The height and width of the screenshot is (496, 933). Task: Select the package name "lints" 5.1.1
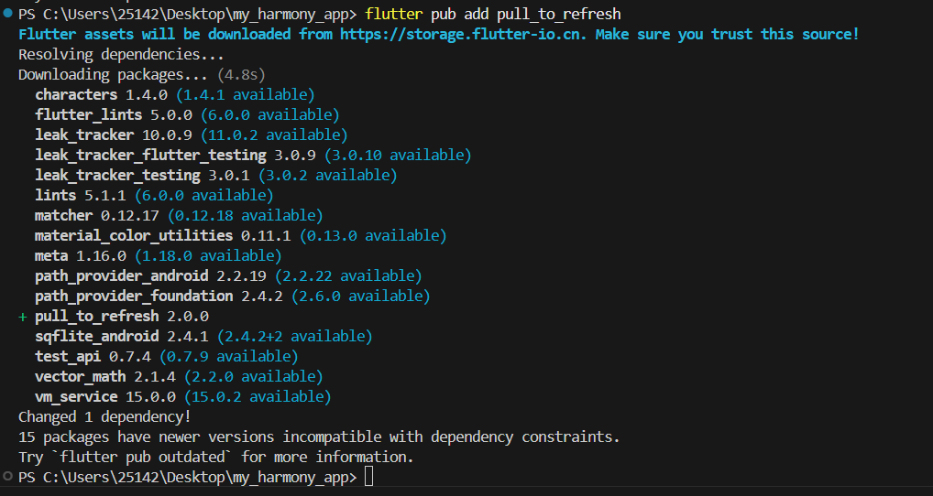click(x=55, y=196)
